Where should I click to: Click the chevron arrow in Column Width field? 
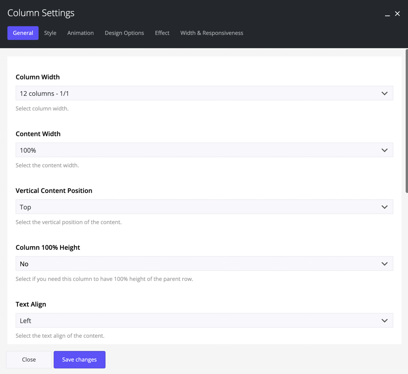click(x=384, y=93)
